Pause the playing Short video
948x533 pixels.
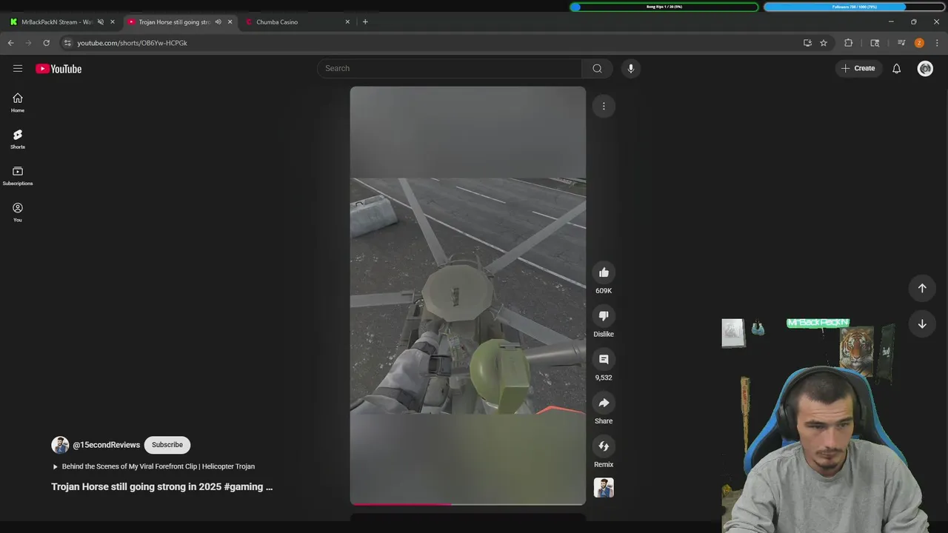pyautogui.click(x=468, y=295)
